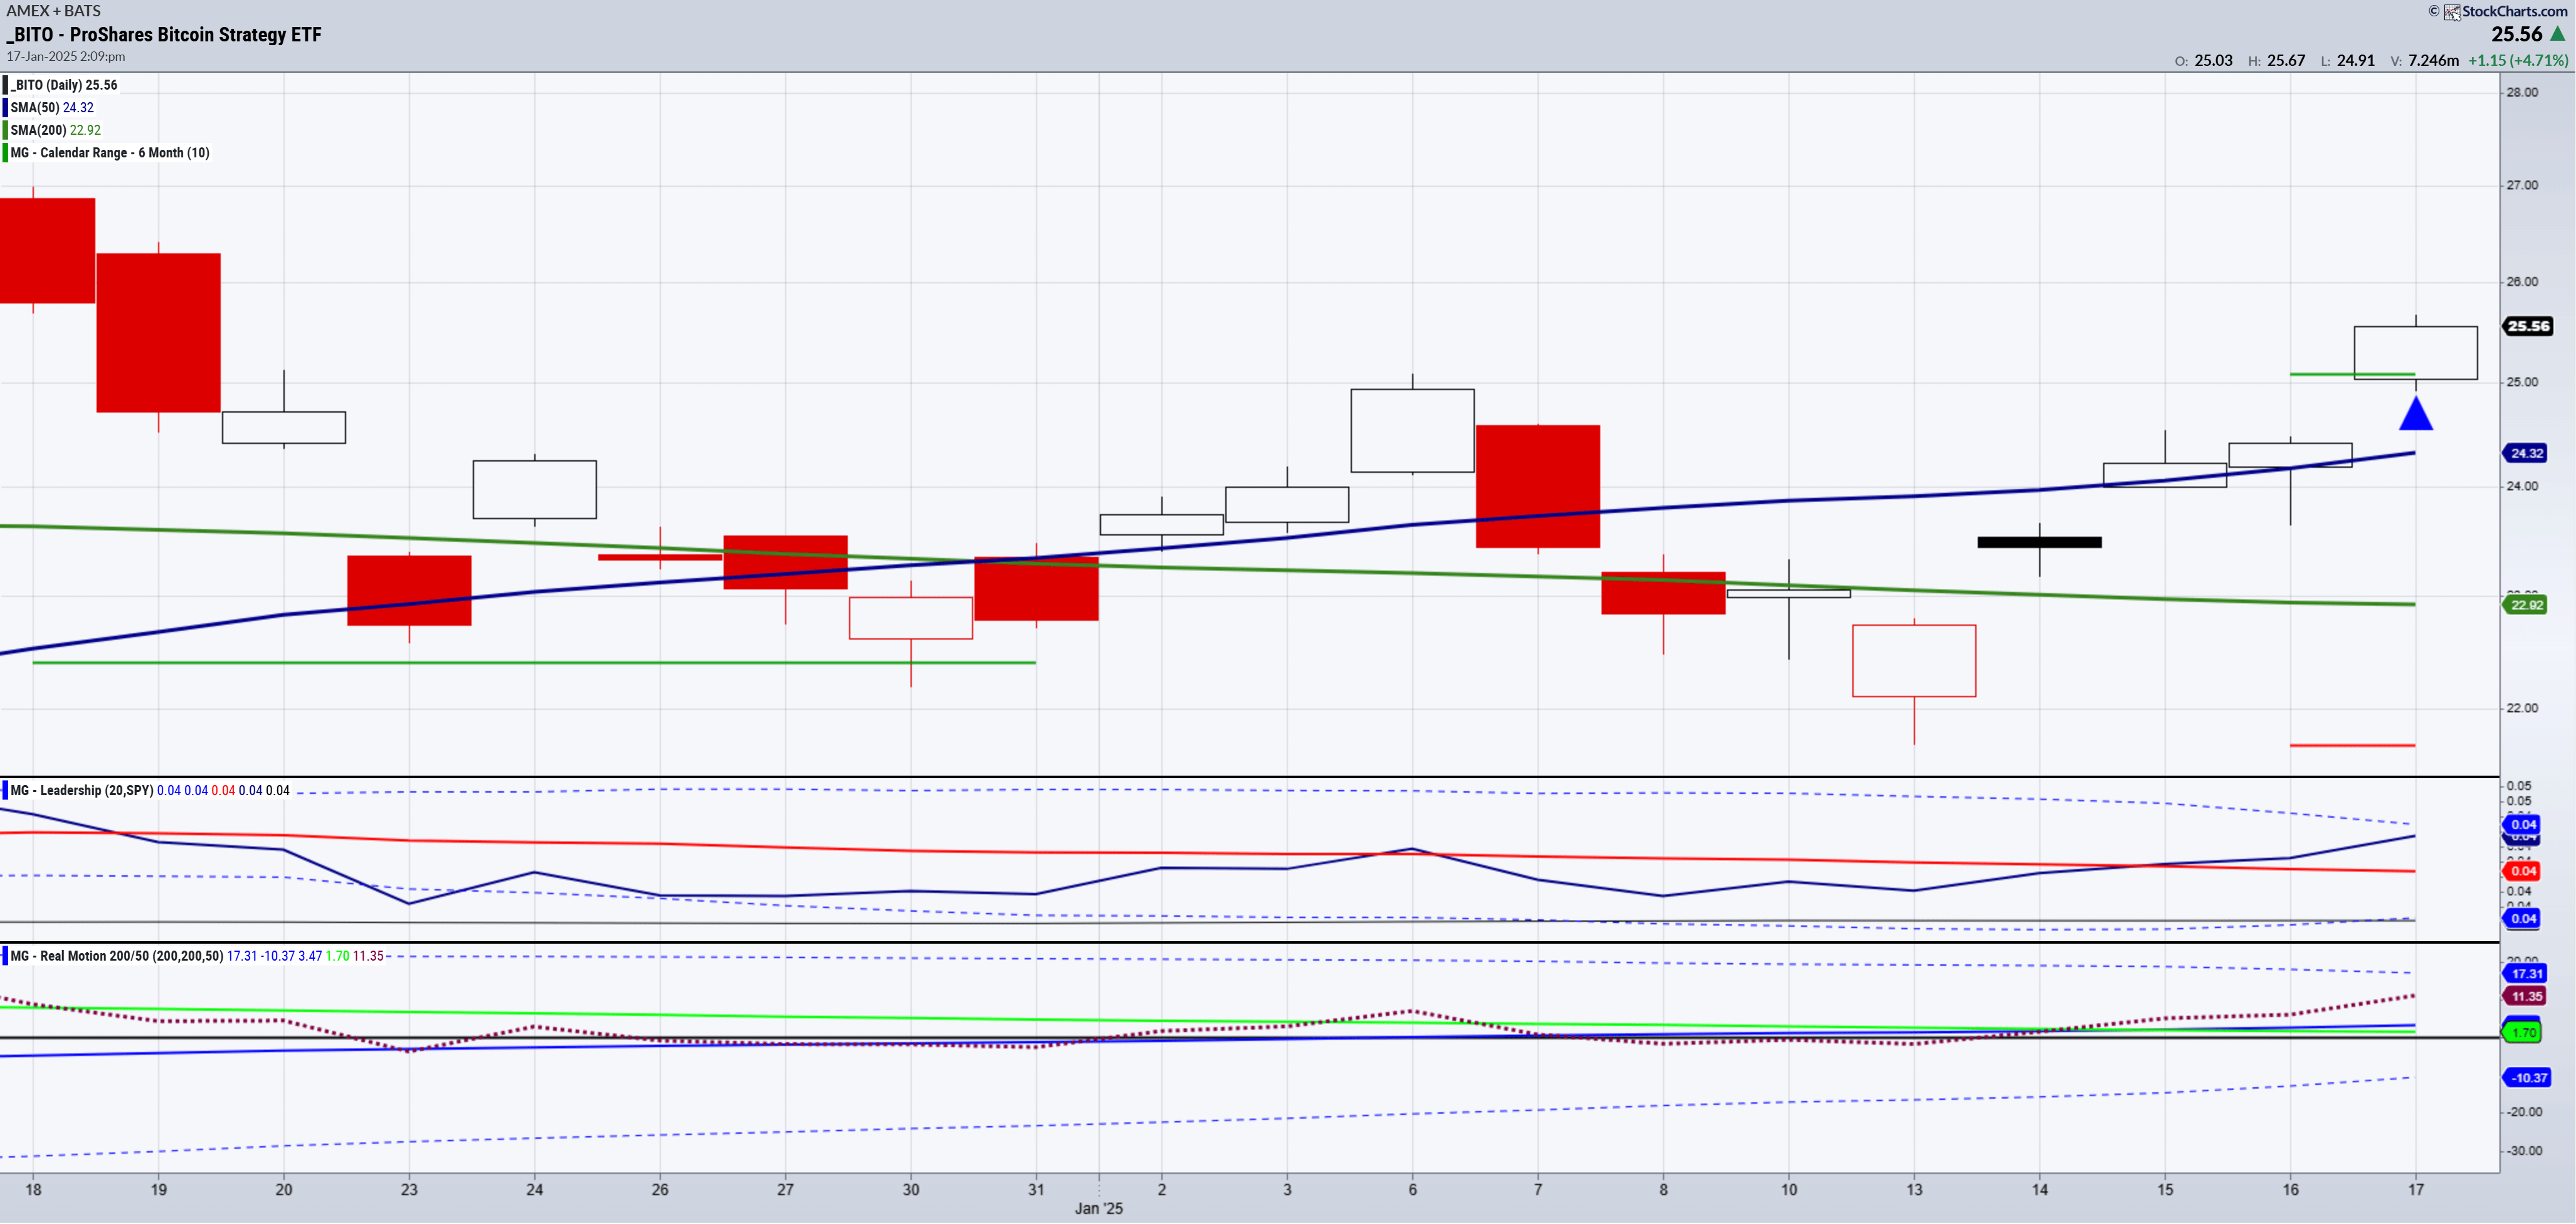Click the red candle on Dec 31

point(1036,588)
